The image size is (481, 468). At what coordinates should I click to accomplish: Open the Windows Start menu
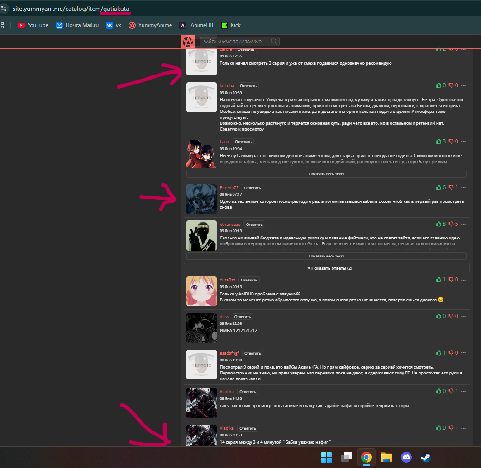coord(326,457)
